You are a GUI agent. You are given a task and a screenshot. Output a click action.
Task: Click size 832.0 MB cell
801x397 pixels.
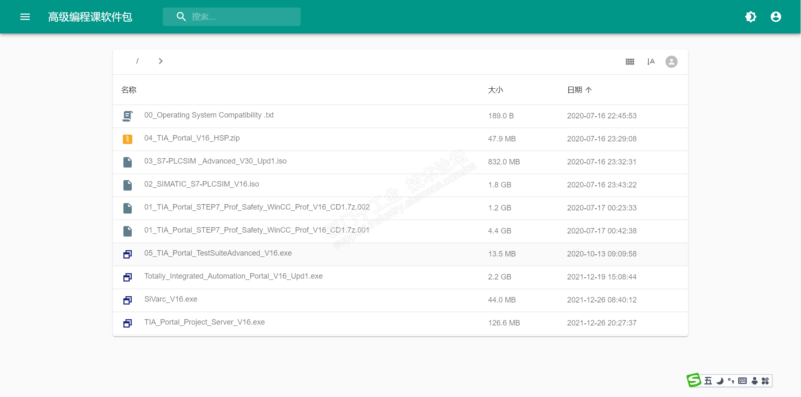coord(504,162)
